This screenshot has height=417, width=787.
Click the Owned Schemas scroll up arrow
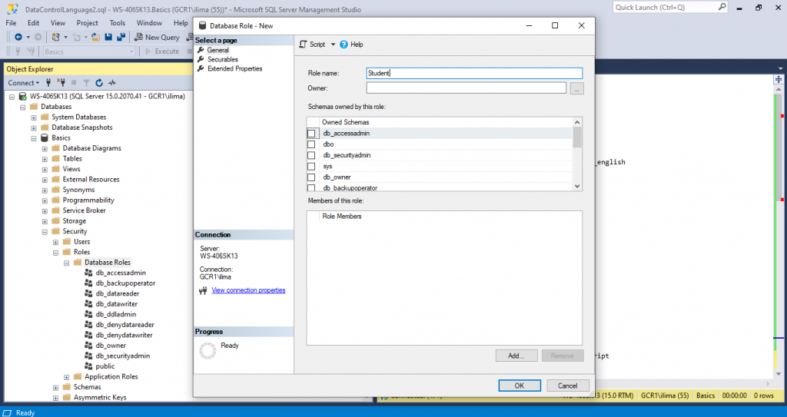pyautogui.click(x=577, y=122)
